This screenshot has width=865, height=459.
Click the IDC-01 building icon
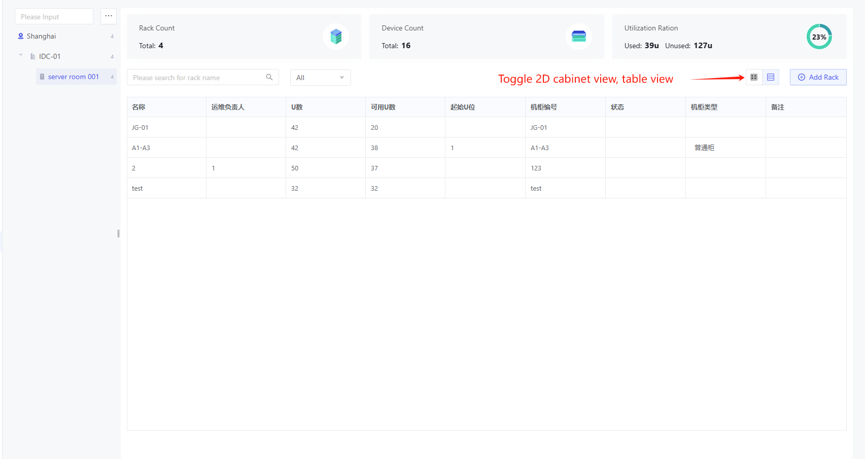[x=33, y=56]
